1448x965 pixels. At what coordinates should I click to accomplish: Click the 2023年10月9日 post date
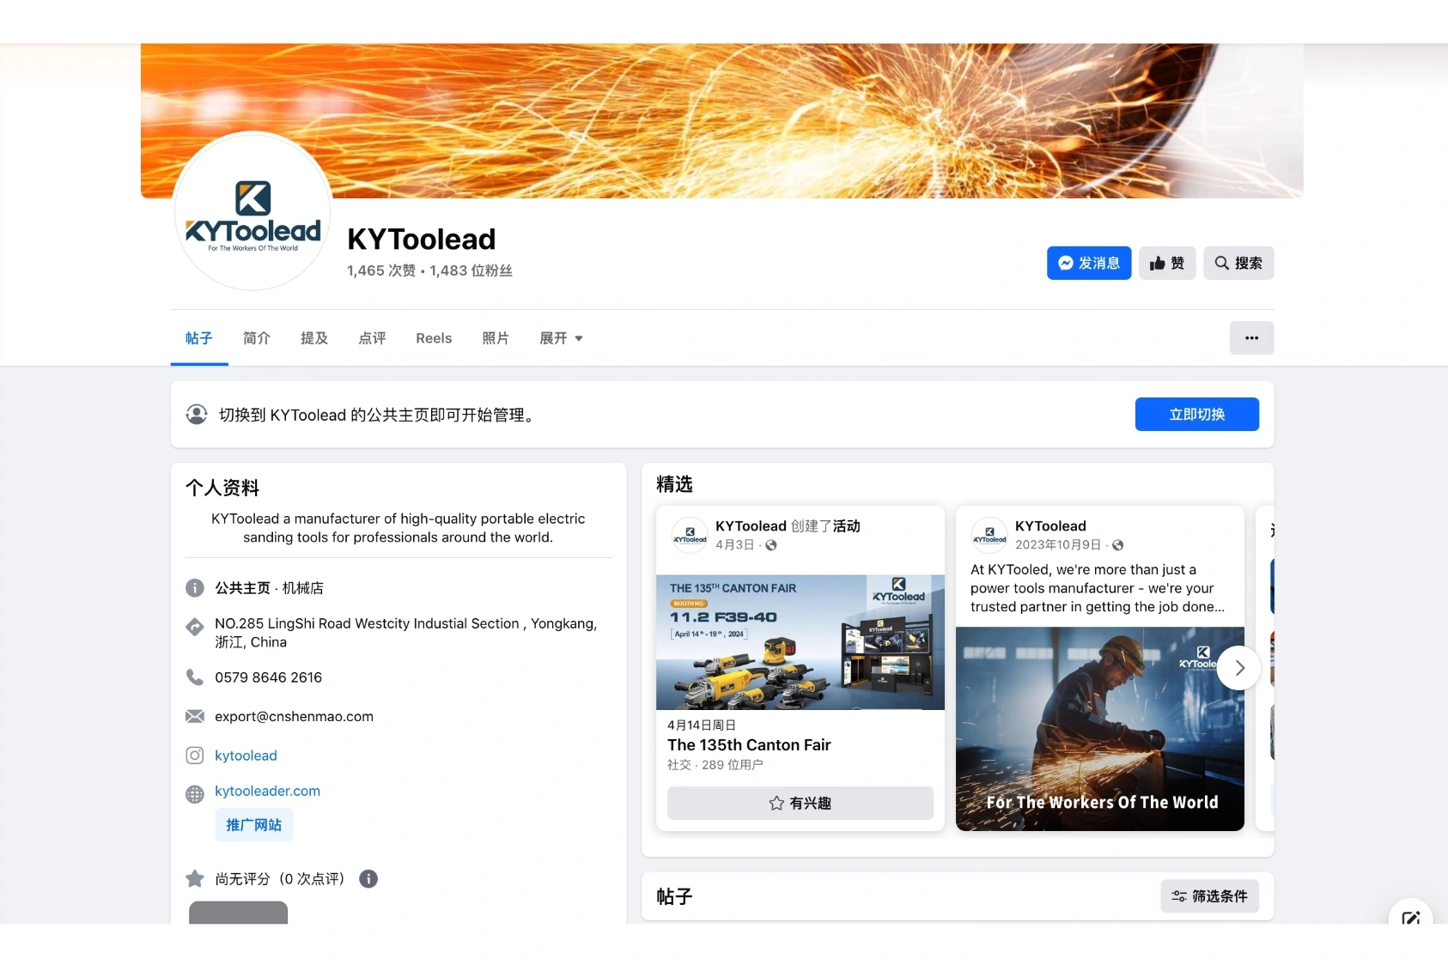pyautogui.click(x=1058, y=545)
